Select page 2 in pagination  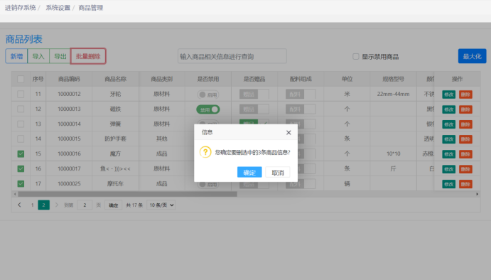click(44, 205)
